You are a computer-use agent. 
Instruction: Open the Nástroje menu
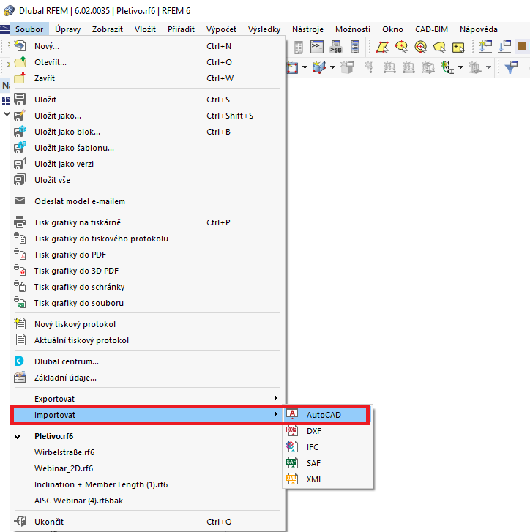pyautogui.click(x=307, y=29)
